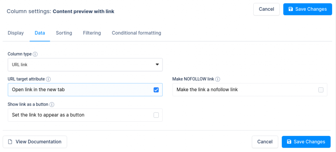The height and width of the screenshot is (152, 336).
Task: Click info icon next to Make NOFOLLOW link
Action: [218, 79]
